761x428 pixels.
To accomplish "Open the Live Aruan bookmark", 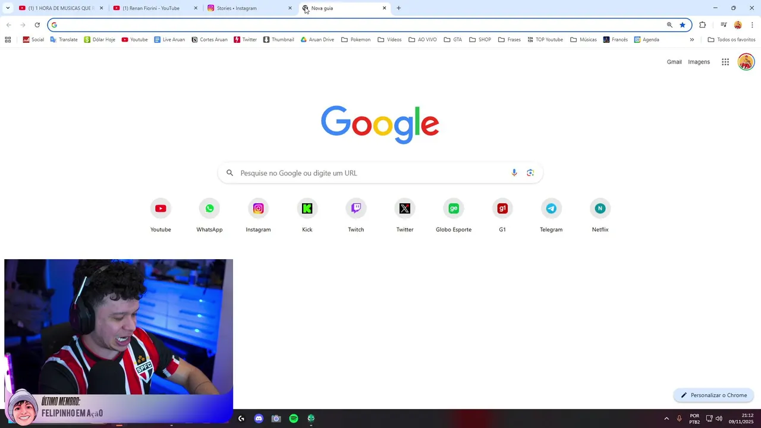I will pos(169,40).
